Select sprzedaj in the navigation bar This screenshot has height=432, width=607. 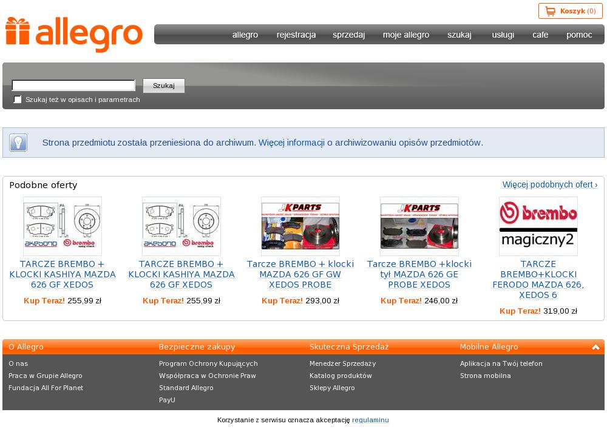(348, 35)
